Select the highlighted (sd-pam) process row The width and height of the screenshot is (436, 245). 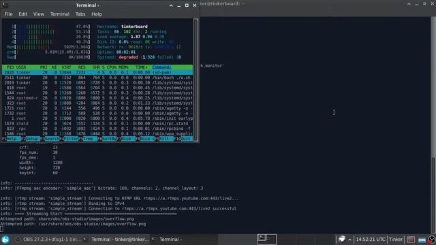[x=97, y=73]
